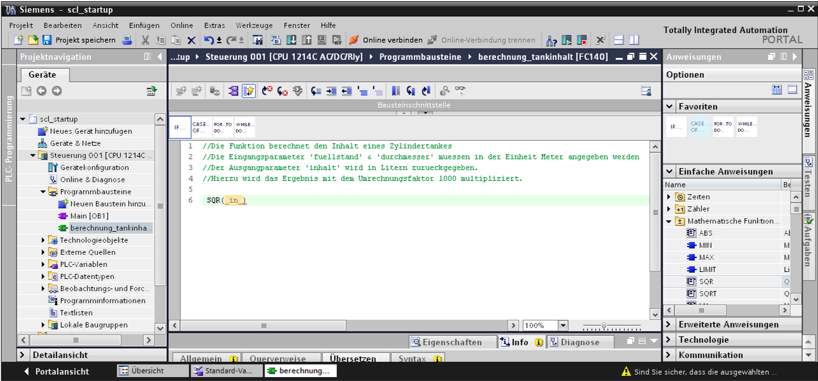Switch to the Eigenschaften tab
The height and width of the screenshot is (381, 818).
pos(453,342)
